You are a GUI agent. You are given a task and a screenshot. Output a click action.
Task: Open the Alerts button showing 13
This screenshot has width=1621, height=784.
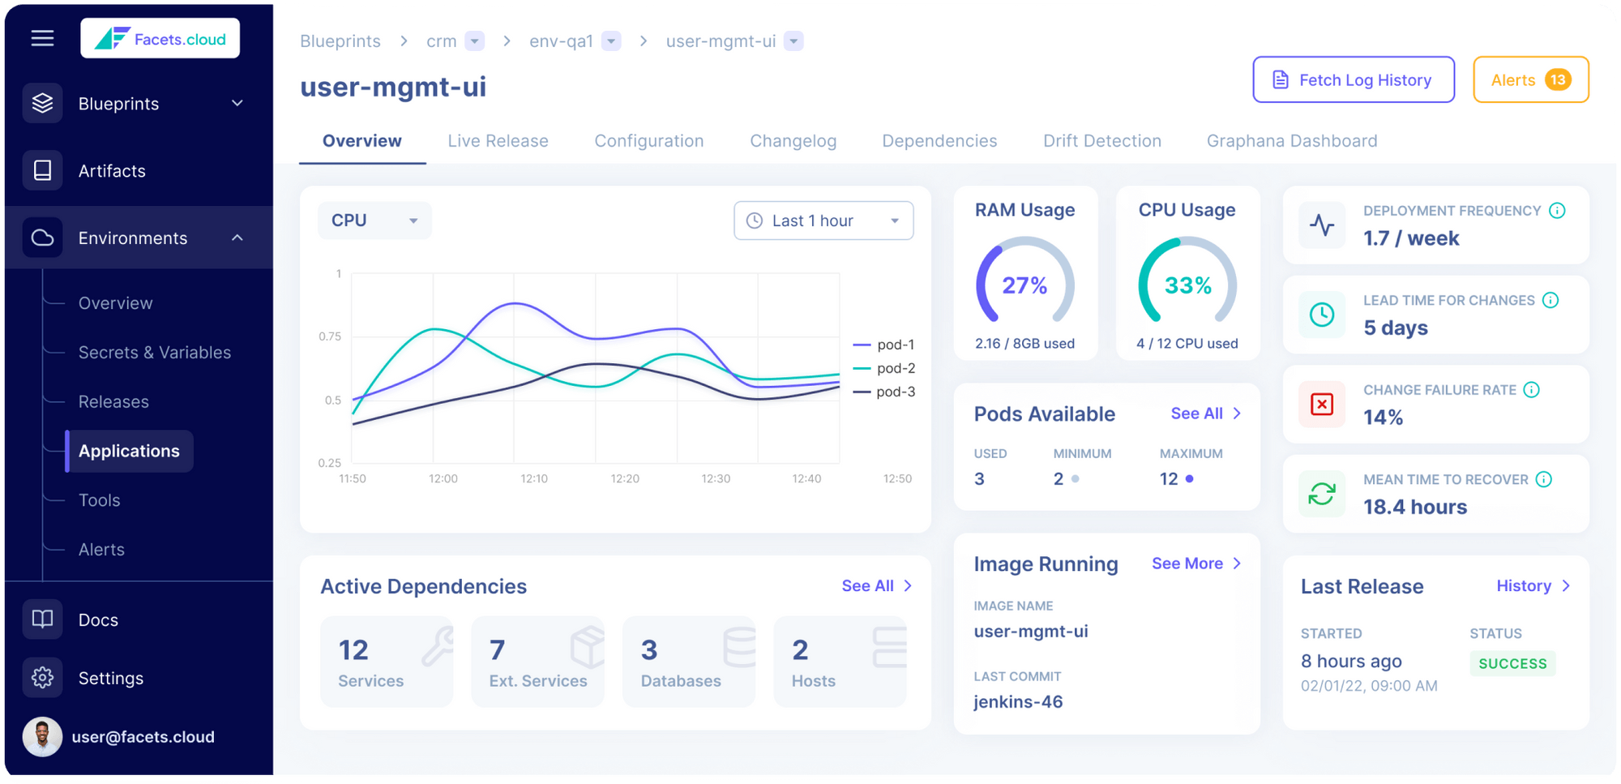pyautogui.click(x=1530, y=79)
